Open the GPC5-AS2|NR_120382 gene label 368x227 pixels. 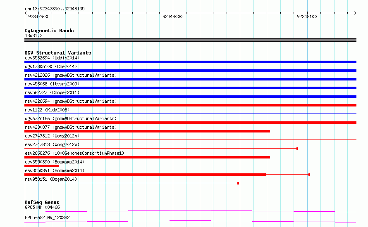47,218
